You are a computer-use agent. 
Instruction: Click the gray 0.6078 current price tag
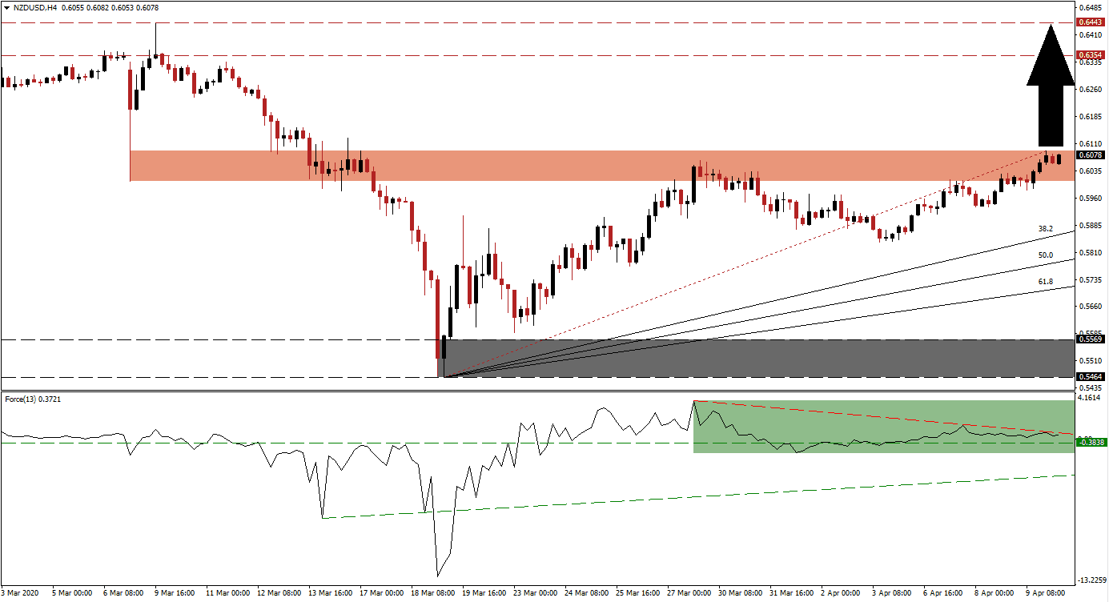(x=1091, y=155)
